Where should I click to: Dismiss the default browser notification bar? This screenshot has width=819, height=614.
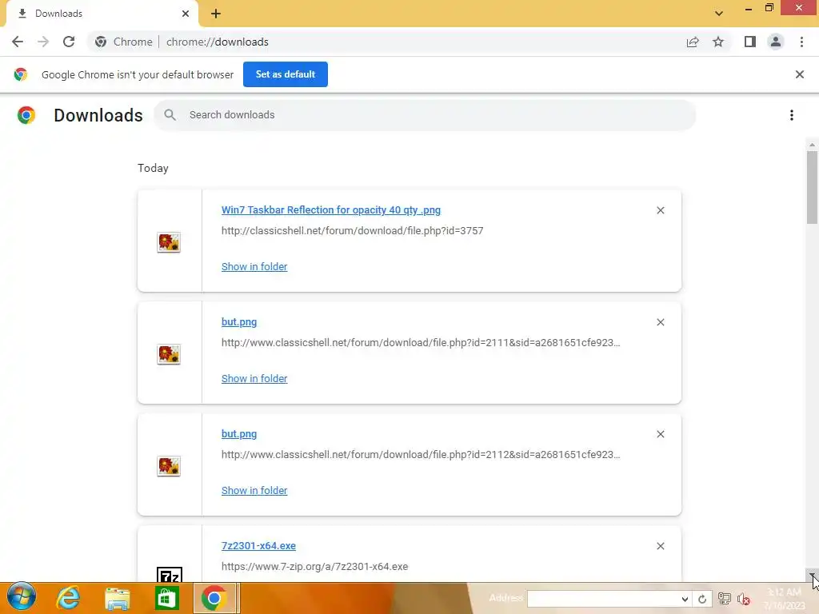800,74
